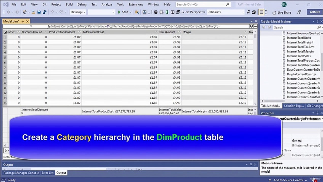
Task: Open the File menu
Action: pyautogui.click(x=14, y=4)
